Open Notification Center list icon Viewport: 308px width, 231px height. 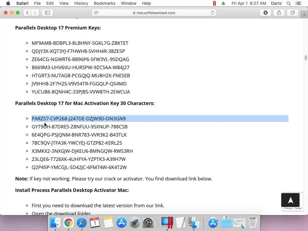coord(298,3)
